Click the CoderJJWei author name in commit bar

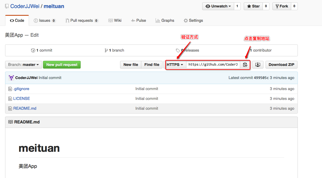pyautogui.click(x=26, y=78)
